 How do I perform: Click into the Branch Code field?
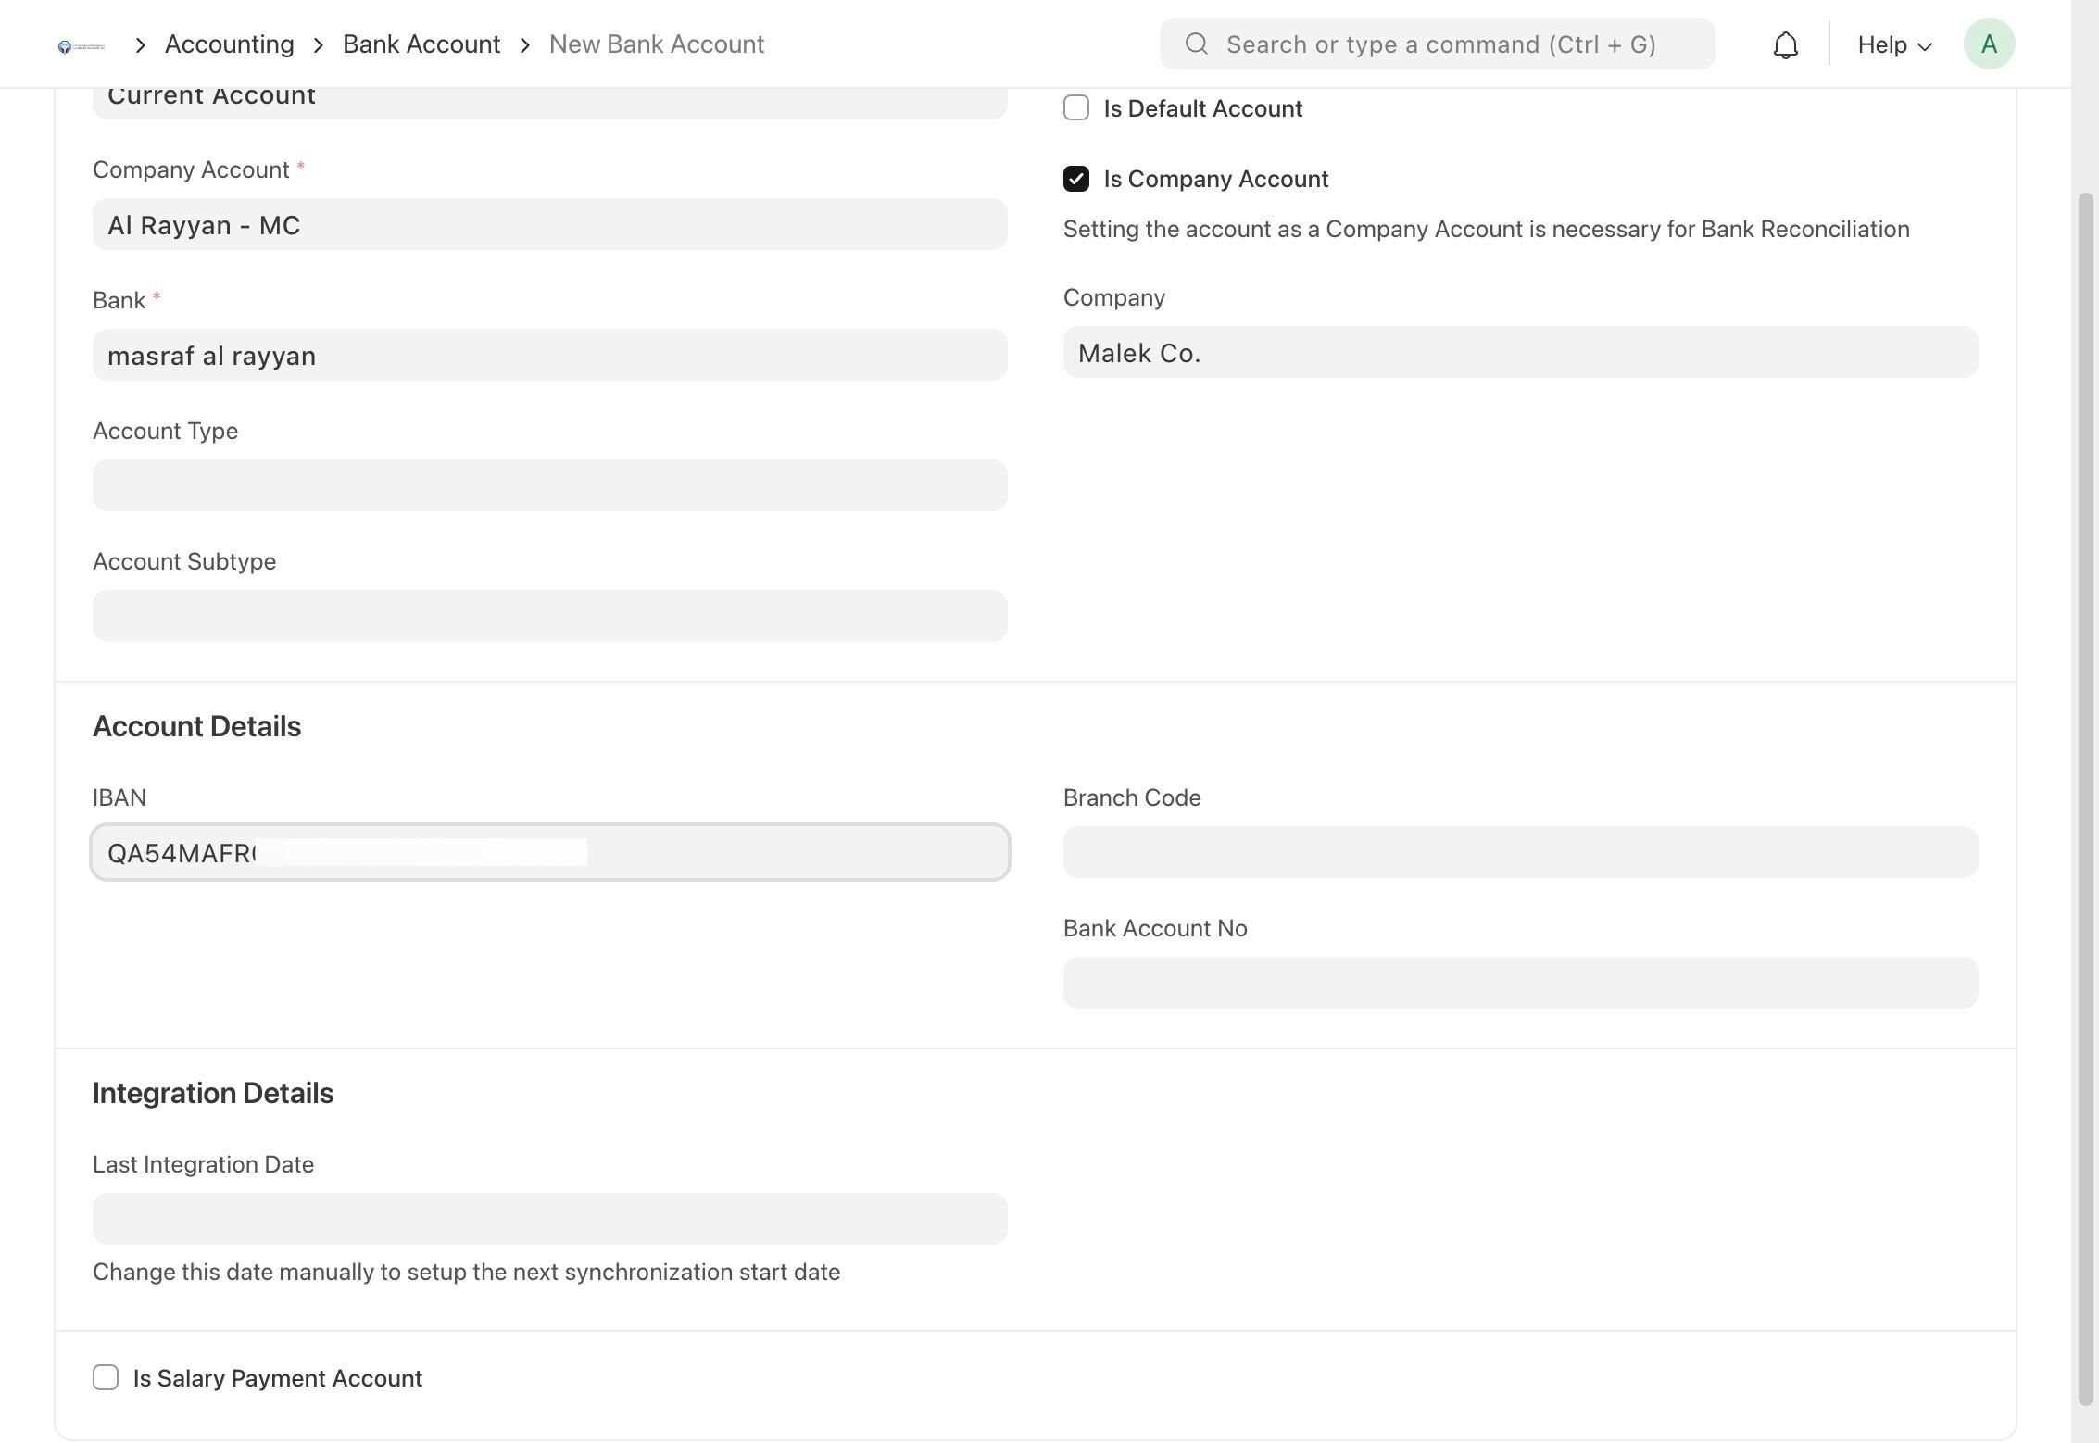coord(1520,852)
